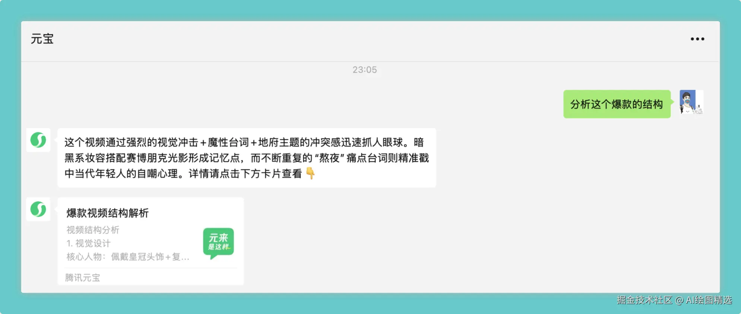
Task: Click Yuanbao avatar beside the text reply
Action: click(x=38, y=140)
